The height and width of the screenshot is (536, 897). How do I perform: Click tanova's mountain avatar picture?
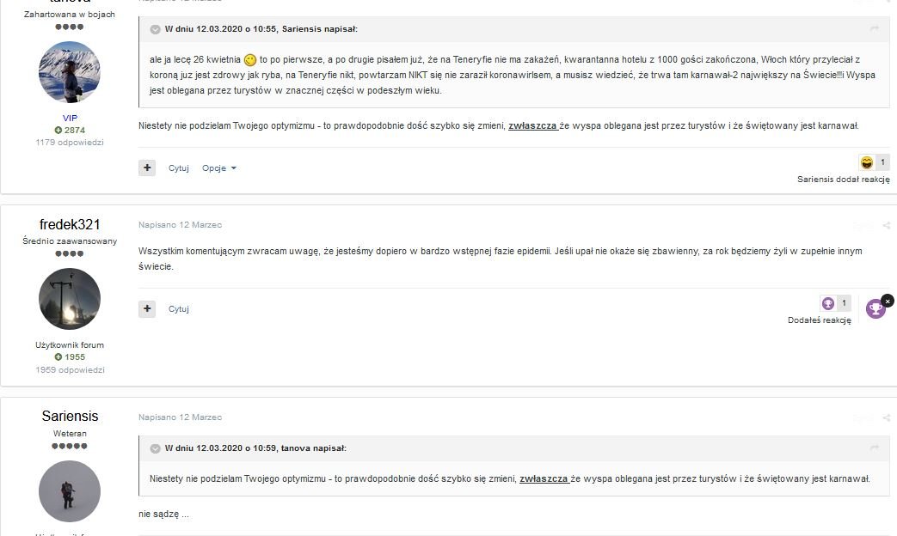coord(70,72)
